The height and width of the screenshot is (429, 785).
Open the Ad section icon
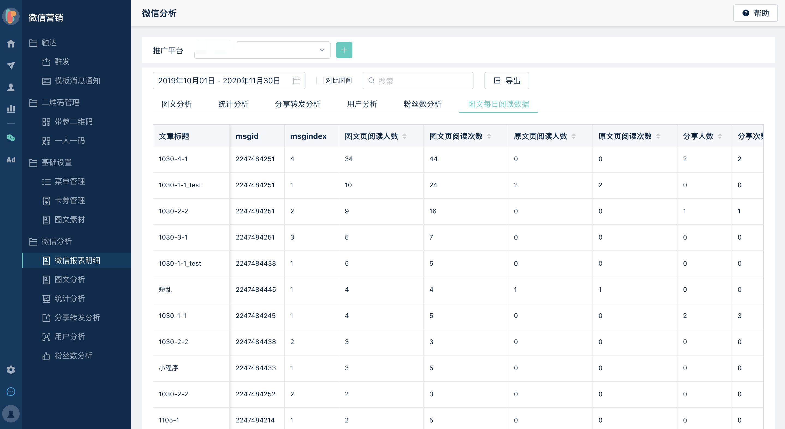pyautogui.click(x=11, y=160)
